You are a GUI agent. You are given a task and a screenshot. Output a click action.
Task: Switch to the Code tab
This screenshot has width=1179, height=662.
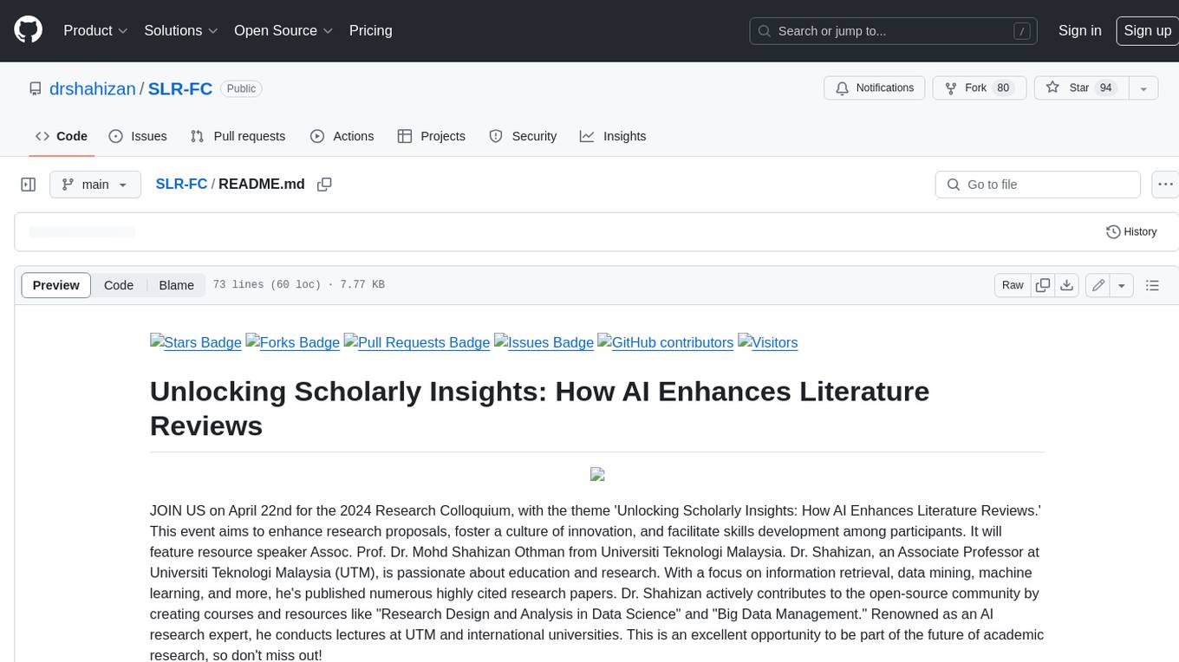click(62, 136)
